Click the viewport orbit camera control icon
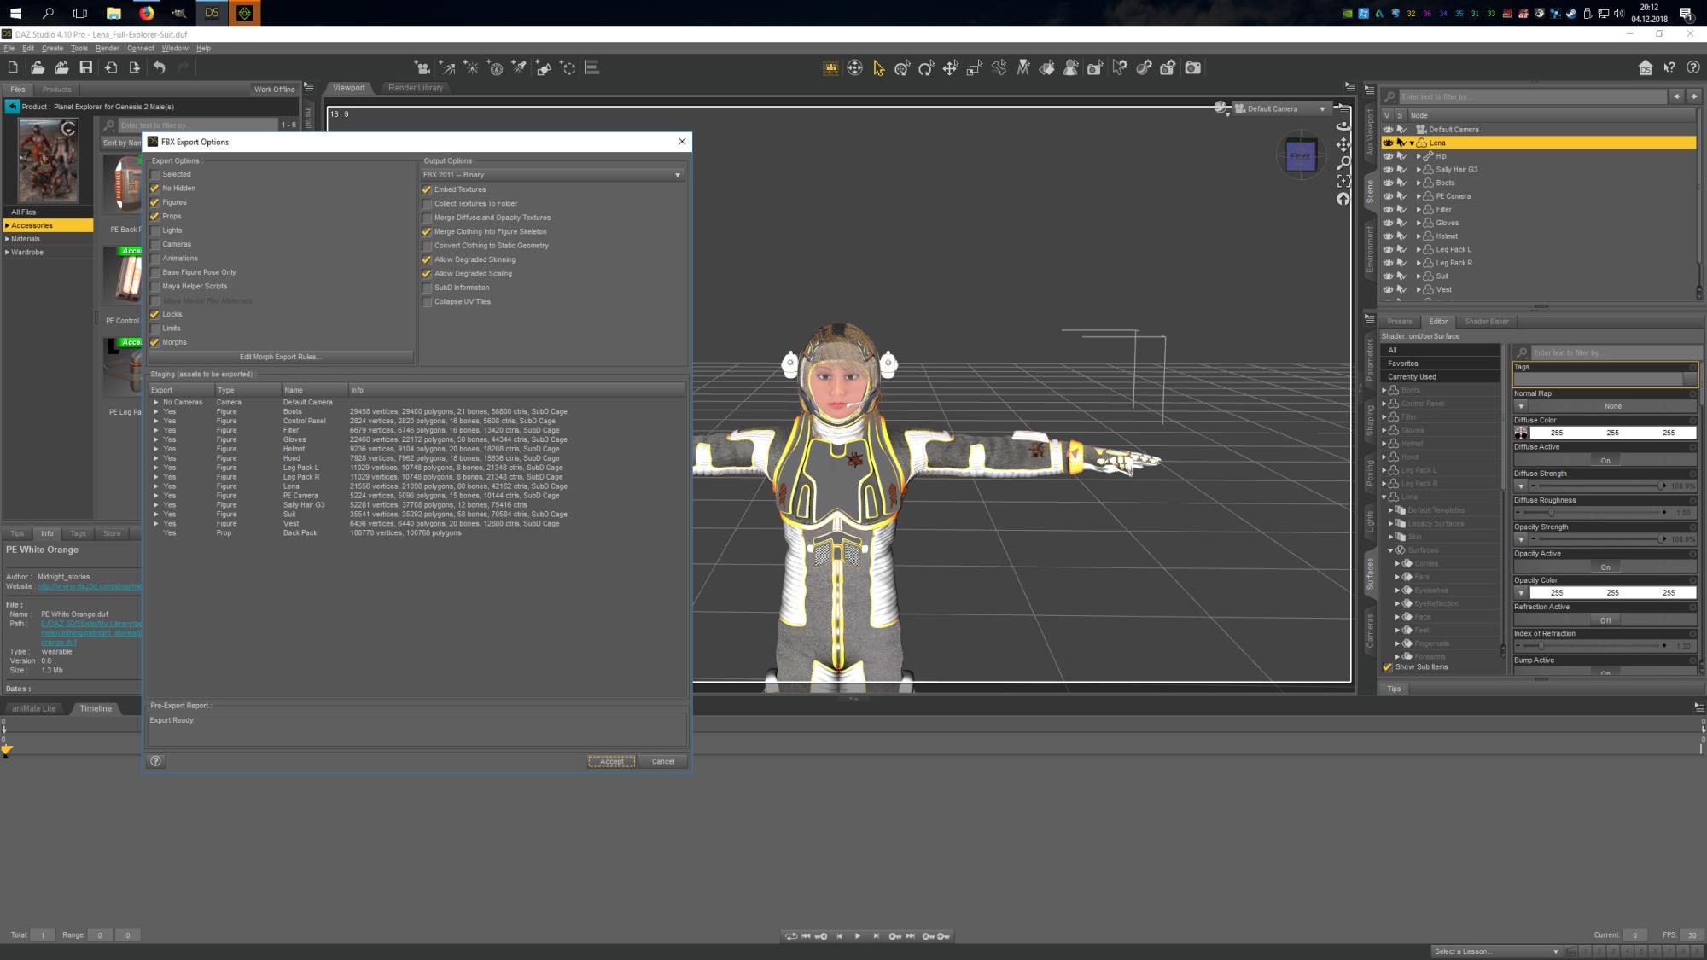Image resolution: width=1707 pixels, height=960 pixels. pyautogui.click(x=1343, y=126)
